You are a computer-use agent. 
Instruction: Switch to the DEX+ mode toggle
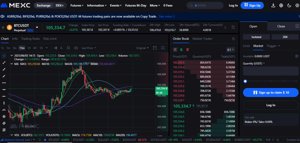(x=59, y=5)
